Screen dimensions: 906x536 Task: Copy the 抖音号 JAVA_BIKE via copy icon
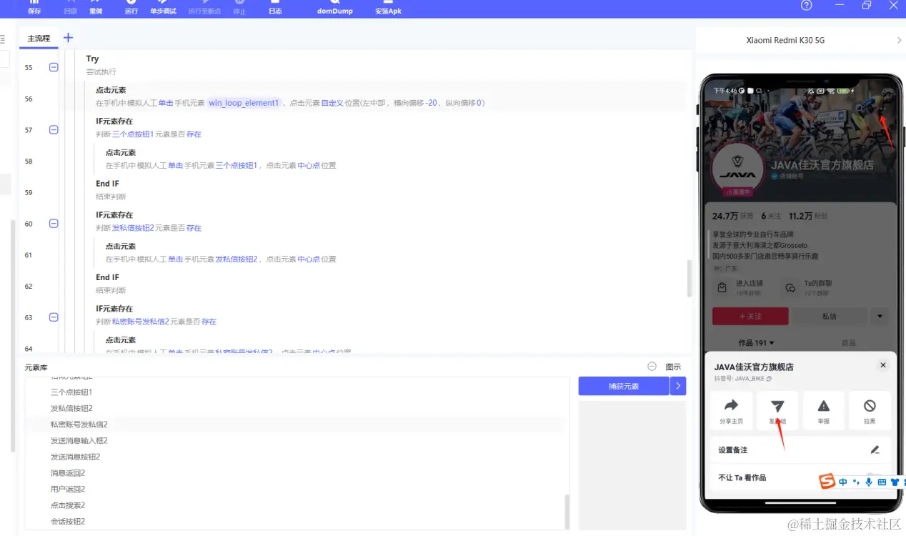[x=770, y=379]
